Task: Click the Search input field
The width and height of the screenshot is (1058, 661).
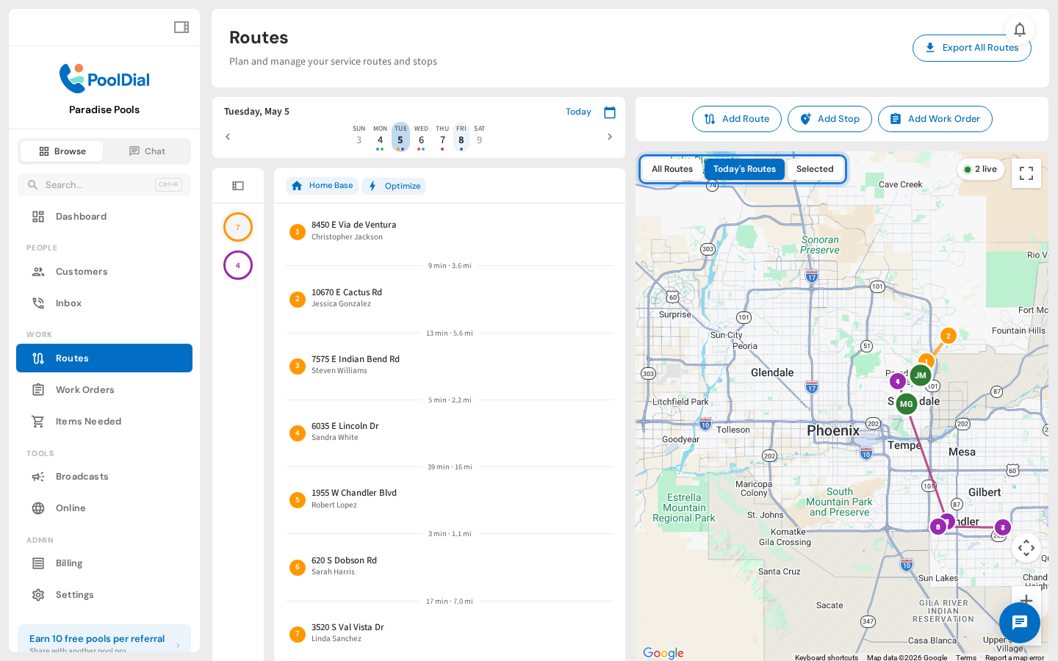Action: [x=104, y=185]
